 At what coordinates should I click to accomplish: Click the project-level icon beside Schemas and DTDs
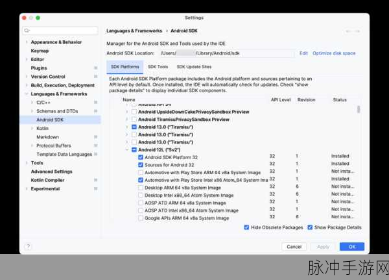pyautogui.click(x=96, y=111)
